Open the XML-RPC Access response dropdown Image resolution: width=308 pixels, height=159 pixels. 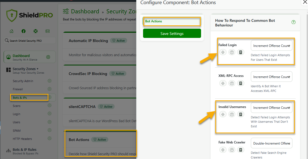[x=271, y=77]
